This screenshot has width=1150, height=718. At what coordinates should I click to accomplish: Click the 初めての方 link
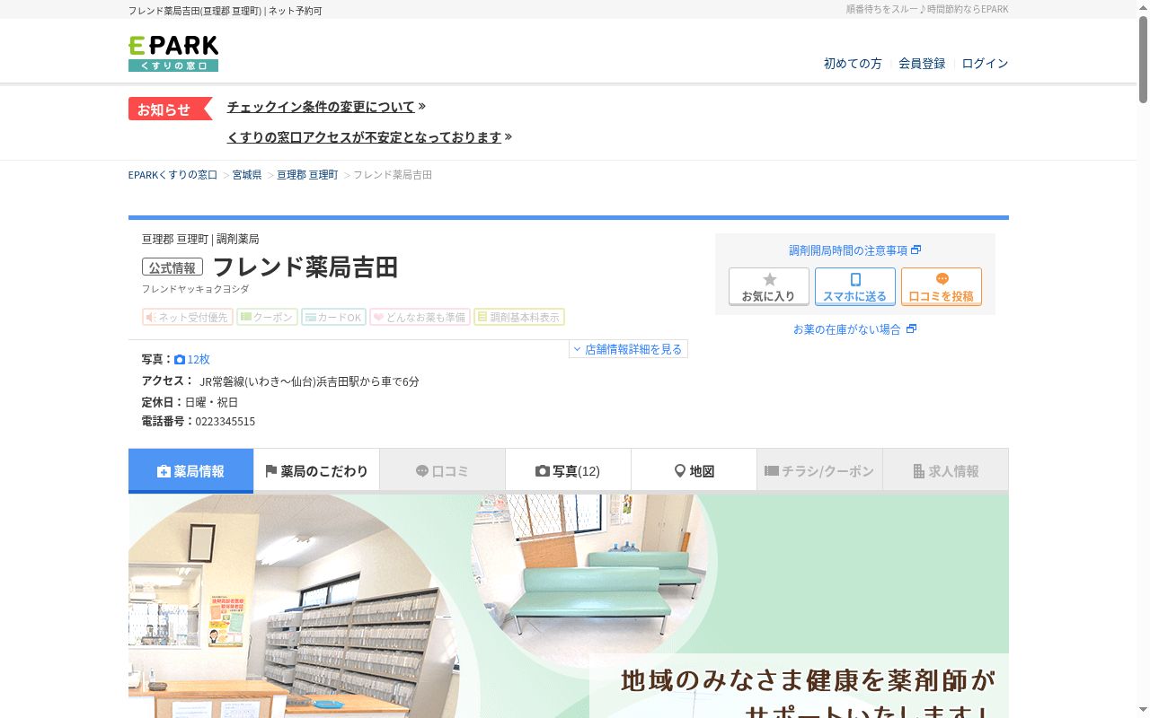[x=853, y=64]
